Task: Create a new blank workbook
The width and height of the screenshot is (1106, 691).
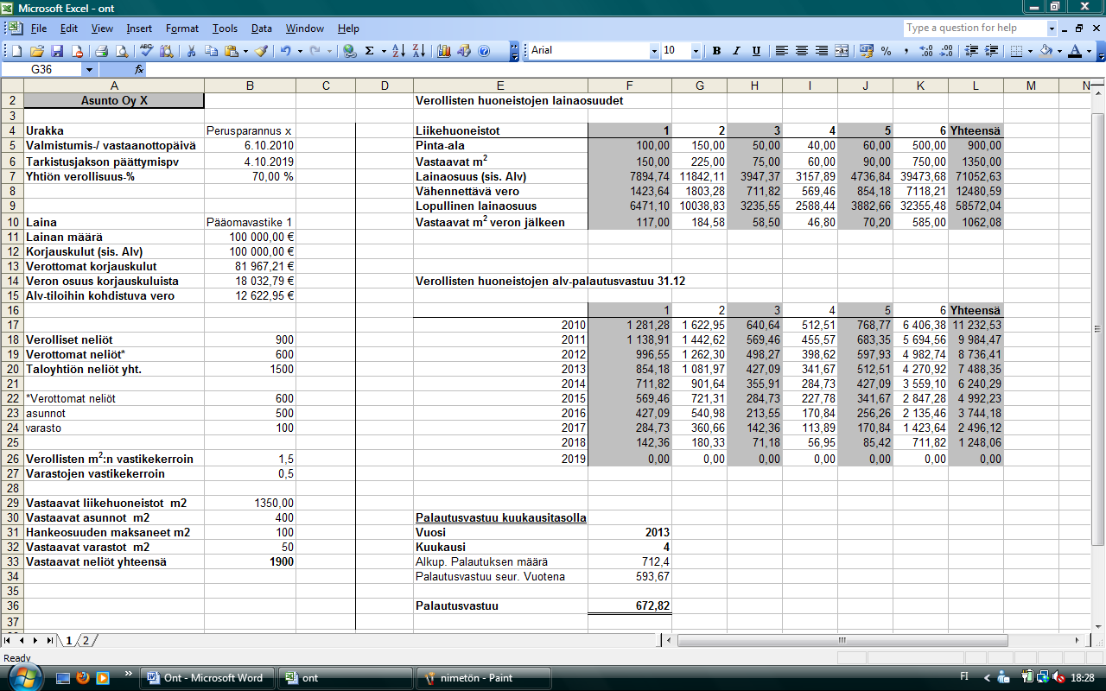Action: [18, 51]
